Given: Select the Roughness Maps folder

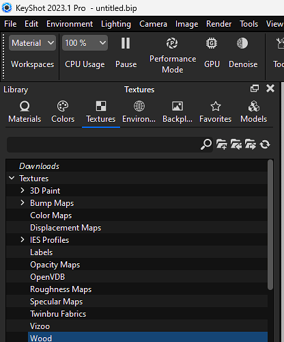Looking at the screenshot, I should click(61, 289).
